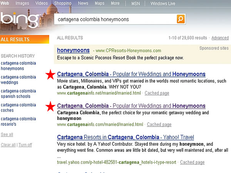Open the Shopping section
This screenshot has width=231, height=173.
pos(63,3)
